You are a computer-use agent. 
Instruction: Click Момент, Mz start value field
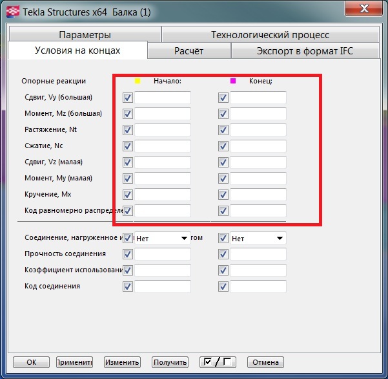(163, 114)
